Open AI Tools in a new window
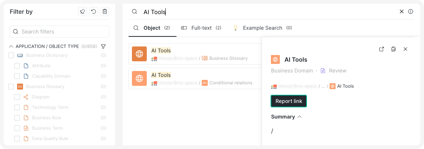This screenshot has height=149, width=424. click(381, 49)
